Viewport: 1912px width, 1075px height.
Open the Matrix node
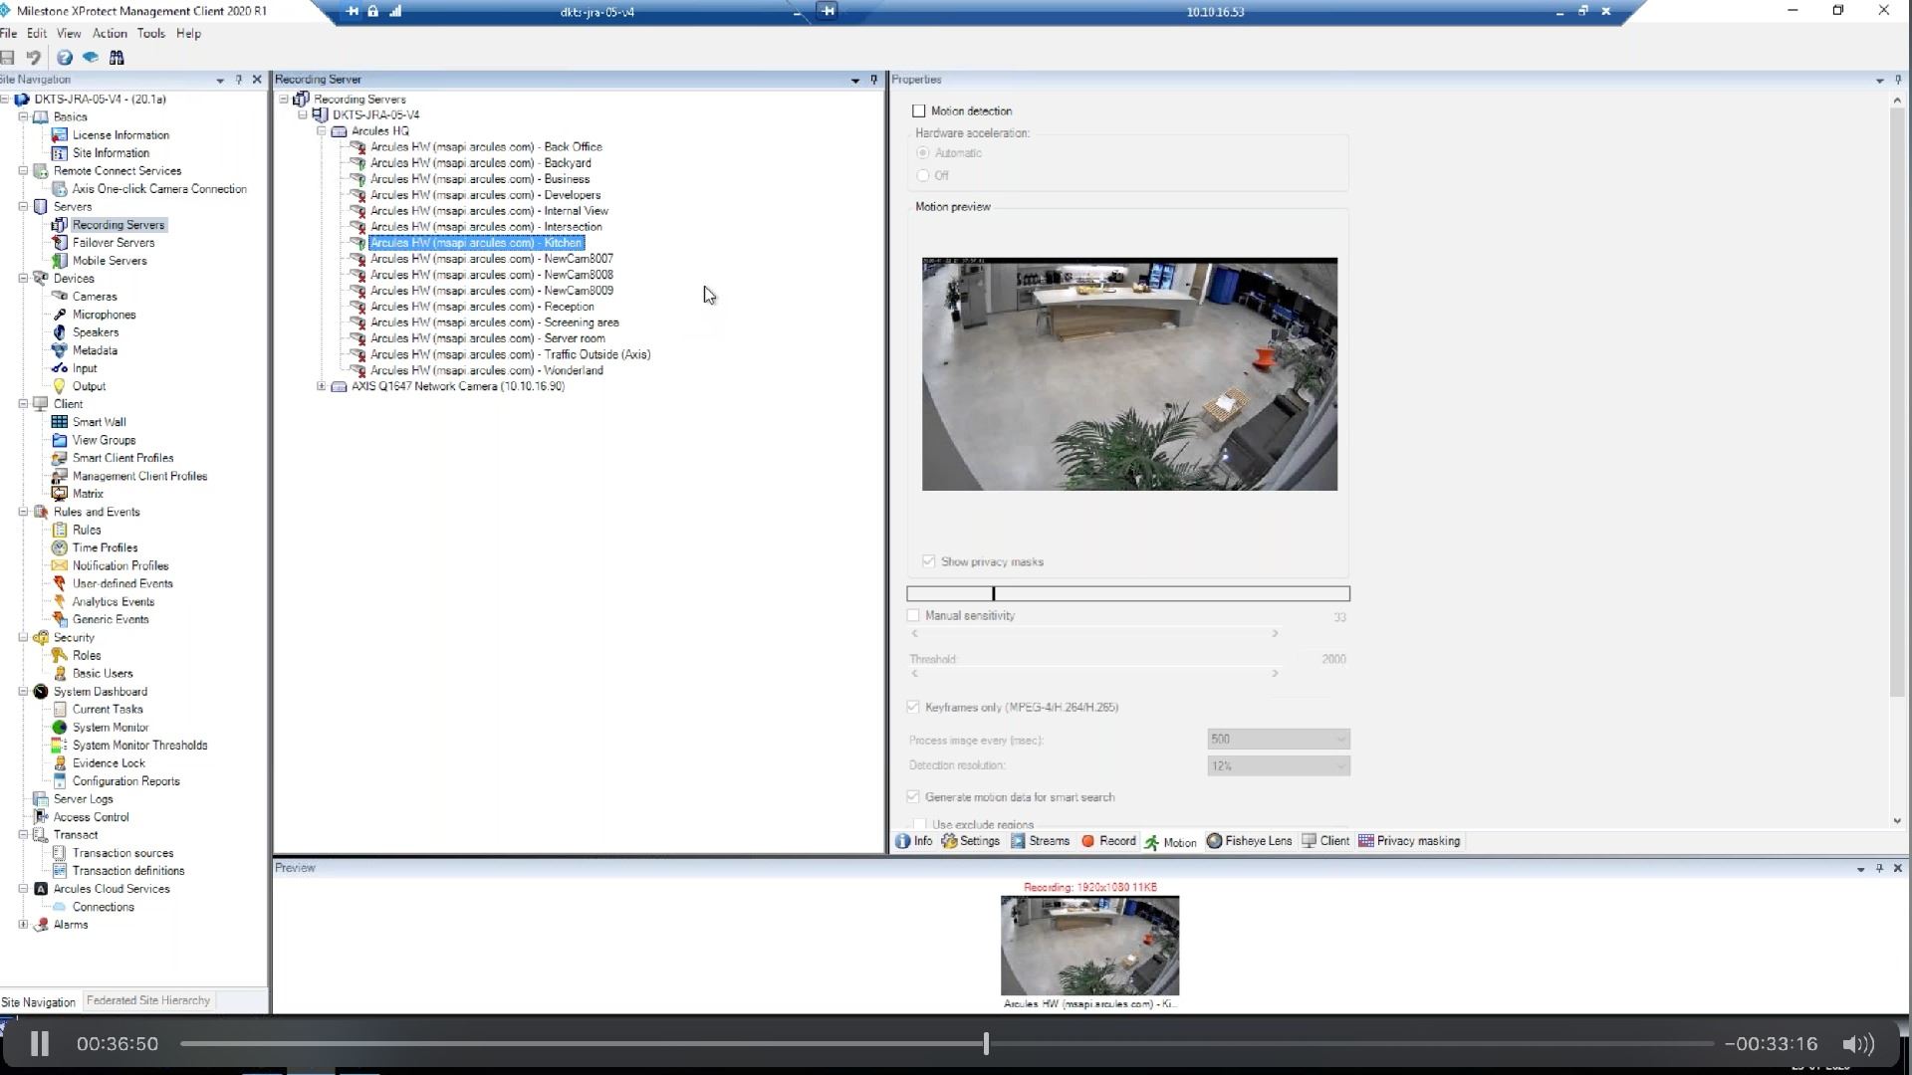tap(88, 494)
